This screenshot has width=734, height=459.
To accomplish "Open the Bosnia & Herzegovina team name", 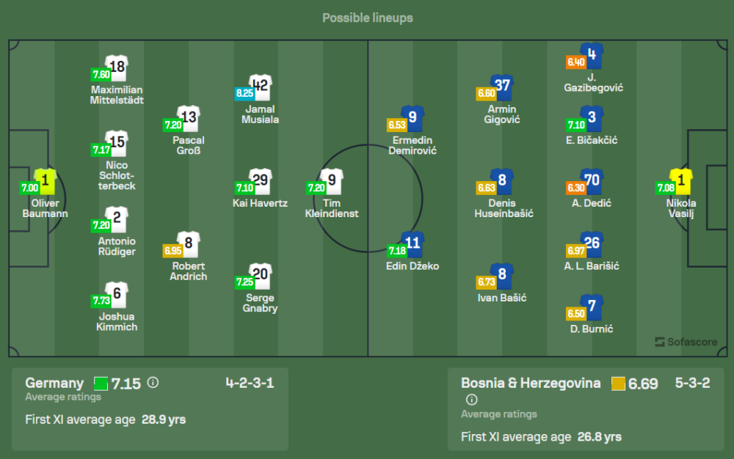I will coord(531,383).
